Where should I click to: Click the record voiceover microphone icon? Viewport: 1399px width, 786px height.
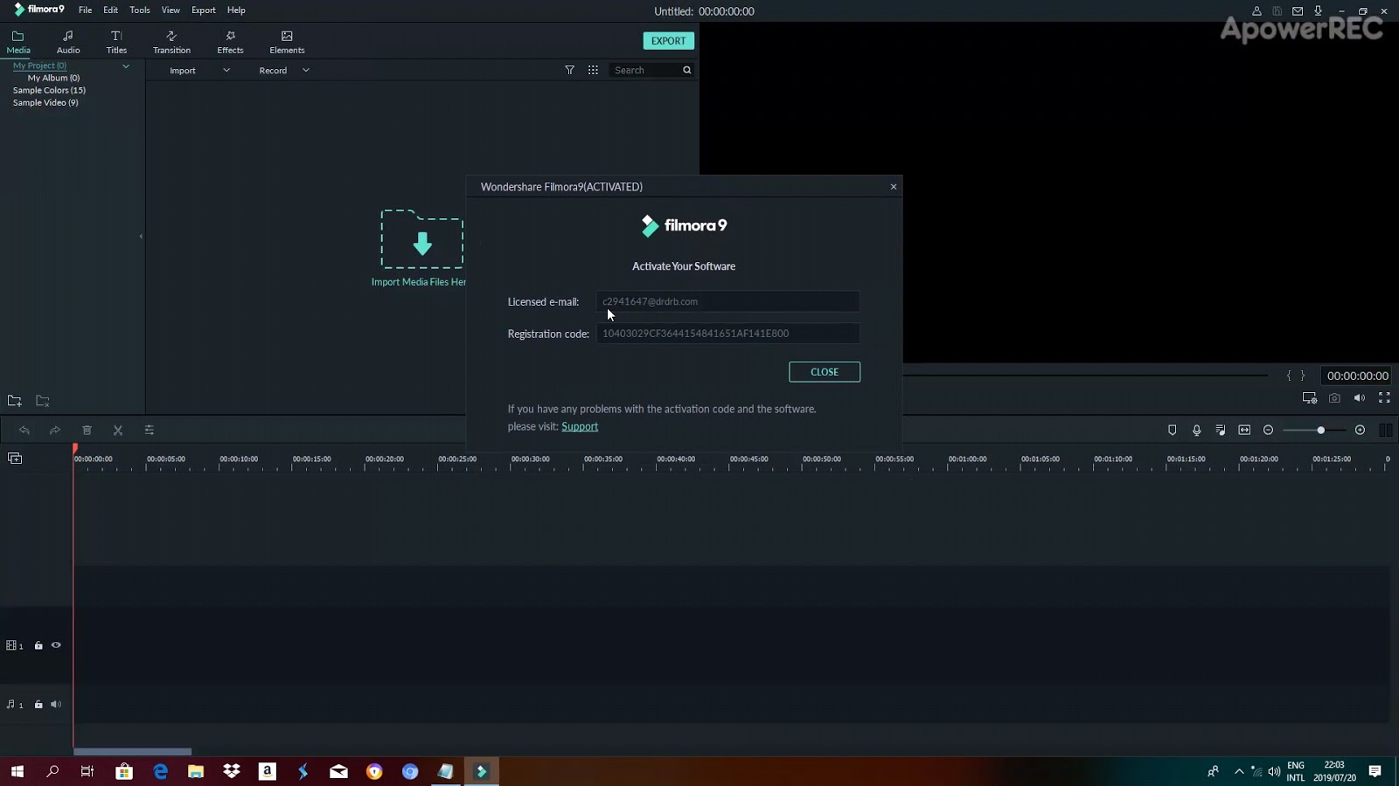tap(1197, 430)
